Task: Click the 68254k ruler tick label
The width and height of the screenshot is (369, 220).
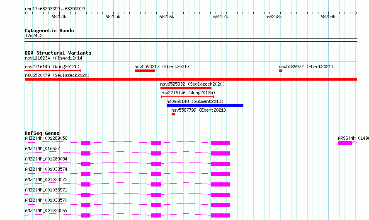Action: 59,17
